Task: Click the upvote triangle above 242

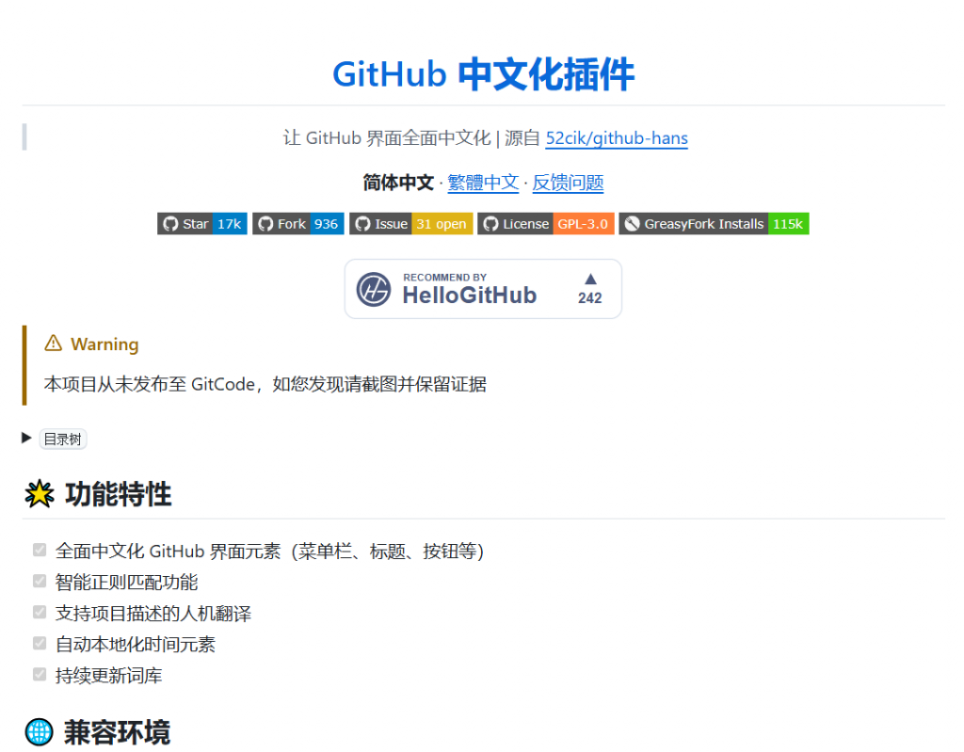Action: pos(590,279)
